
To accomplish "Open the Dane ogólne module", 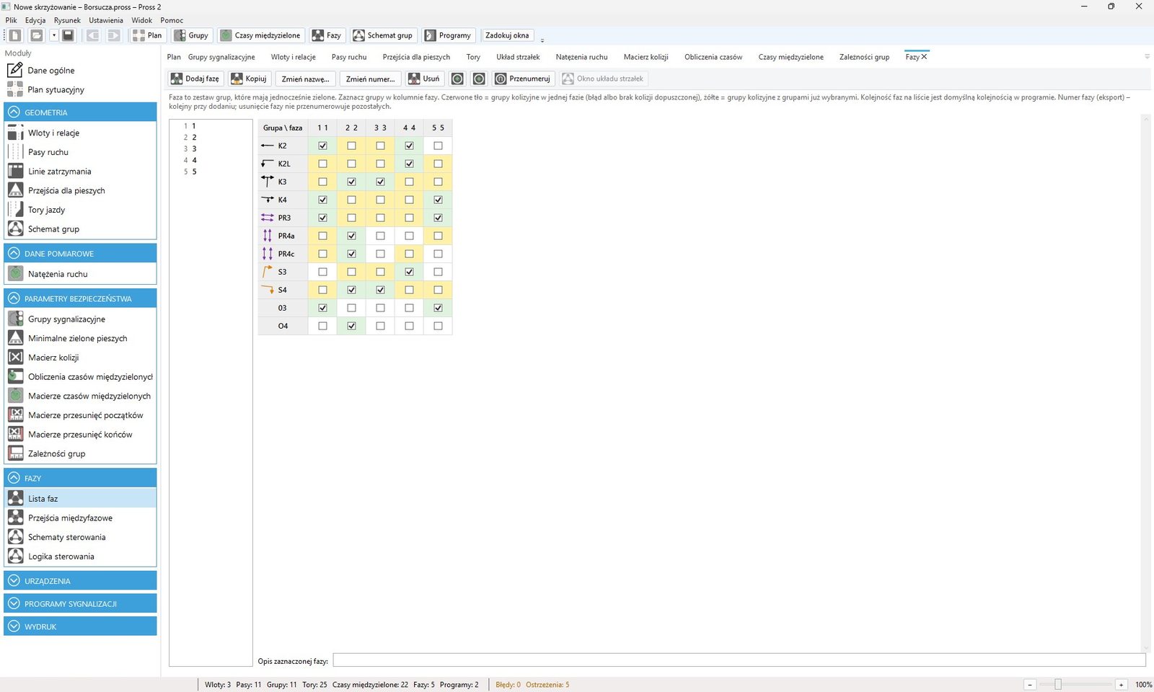I will [x=50, y=70].
